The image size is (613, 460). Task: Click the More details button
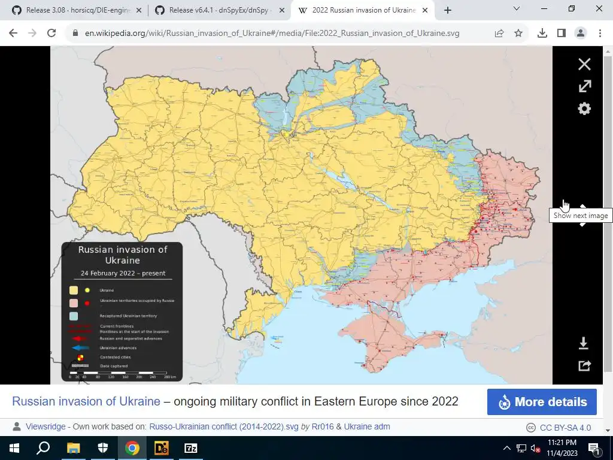pyautogui.click(x=542, y=402)
